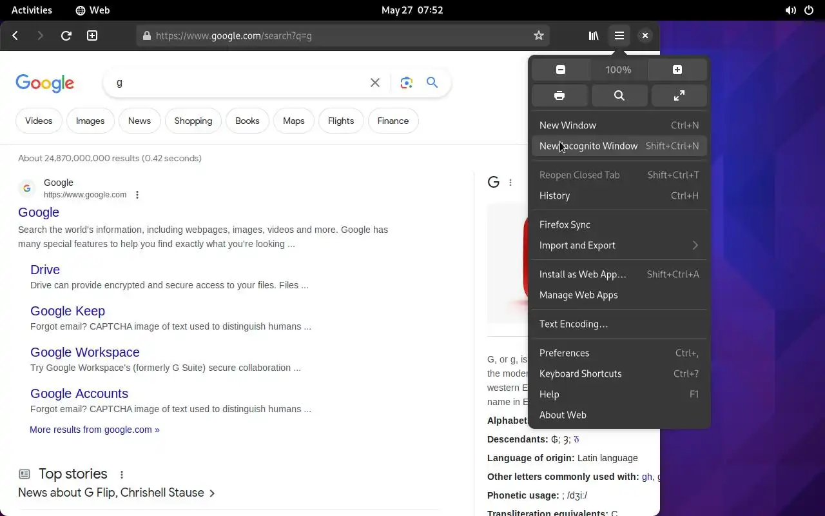Expand Import and Export submenu

[x=619, y=245]
